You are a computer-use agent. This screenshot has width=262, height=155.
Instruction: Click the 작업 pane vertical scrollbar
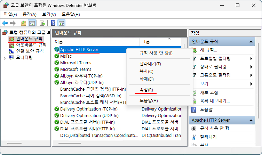(x=259, y=80)
